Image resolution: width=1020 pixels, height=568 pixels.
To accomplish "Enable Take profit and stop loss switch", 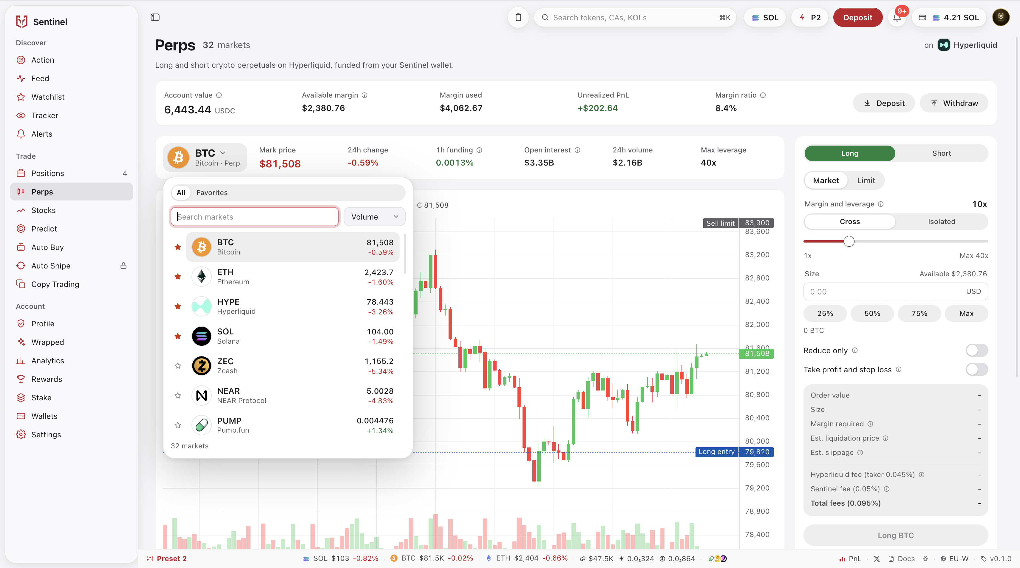I will [976, 370].
